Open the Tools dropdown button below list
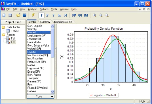This screenshot has width=152, height=104. (x=41, y=96)
